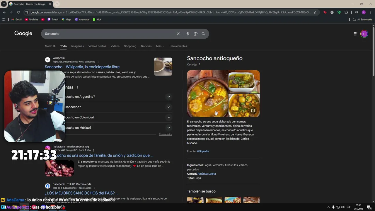This screenshot has width=375, height=211.
Task: Open options dots beside Wikipedia result
Action: point(98,62)
